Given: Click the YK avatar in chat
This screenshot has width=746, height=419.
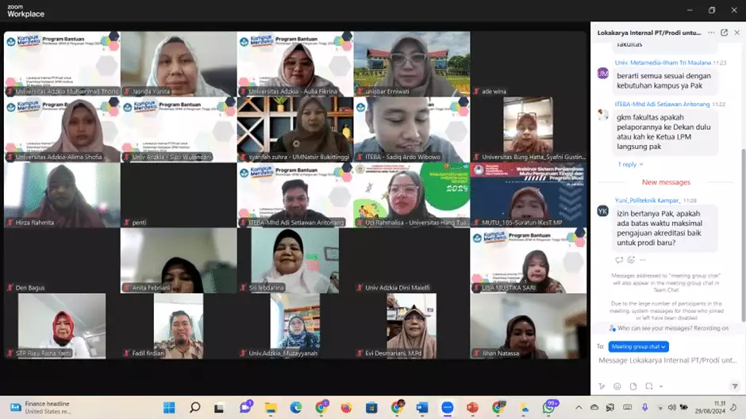Looking at the screenshot, I should tap(603, 211).
